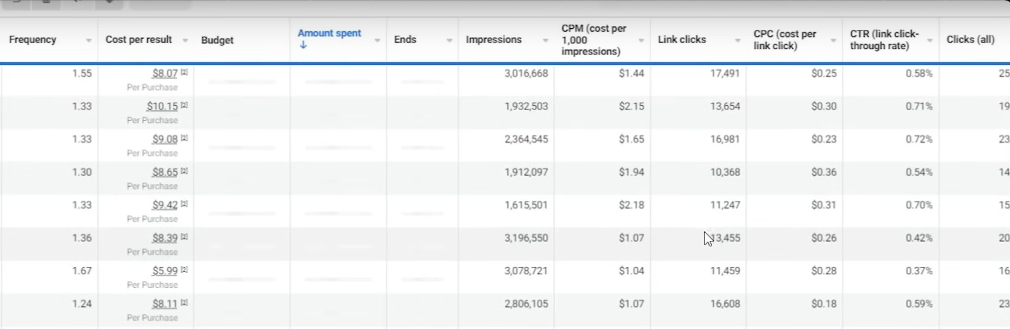Open the Link clicks column dropdown arrow
1010x329 pixels.
point(737,41)
